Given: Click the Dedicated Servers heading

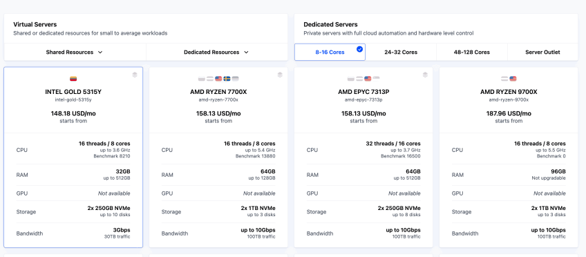Looking at the screenshot, I should click(x=330, y=25).
